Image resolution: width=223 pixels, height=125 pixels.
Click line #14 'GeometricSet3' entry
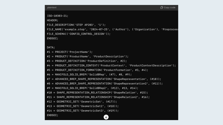click(x=83, y=110)
